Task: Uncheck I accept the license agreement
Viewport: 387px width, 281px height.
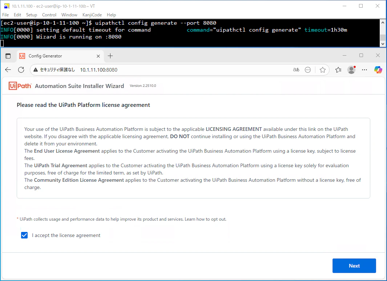Action: point(24,235)
